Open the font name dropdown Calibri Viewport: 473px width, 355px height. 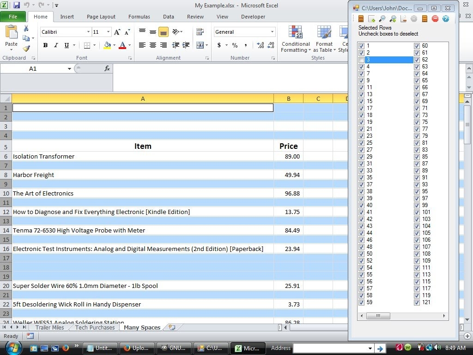[88, 32]
